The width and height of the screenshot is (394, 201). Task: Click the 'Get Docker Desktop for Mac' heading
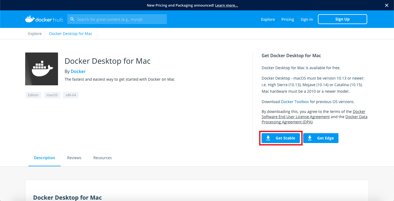291,56
